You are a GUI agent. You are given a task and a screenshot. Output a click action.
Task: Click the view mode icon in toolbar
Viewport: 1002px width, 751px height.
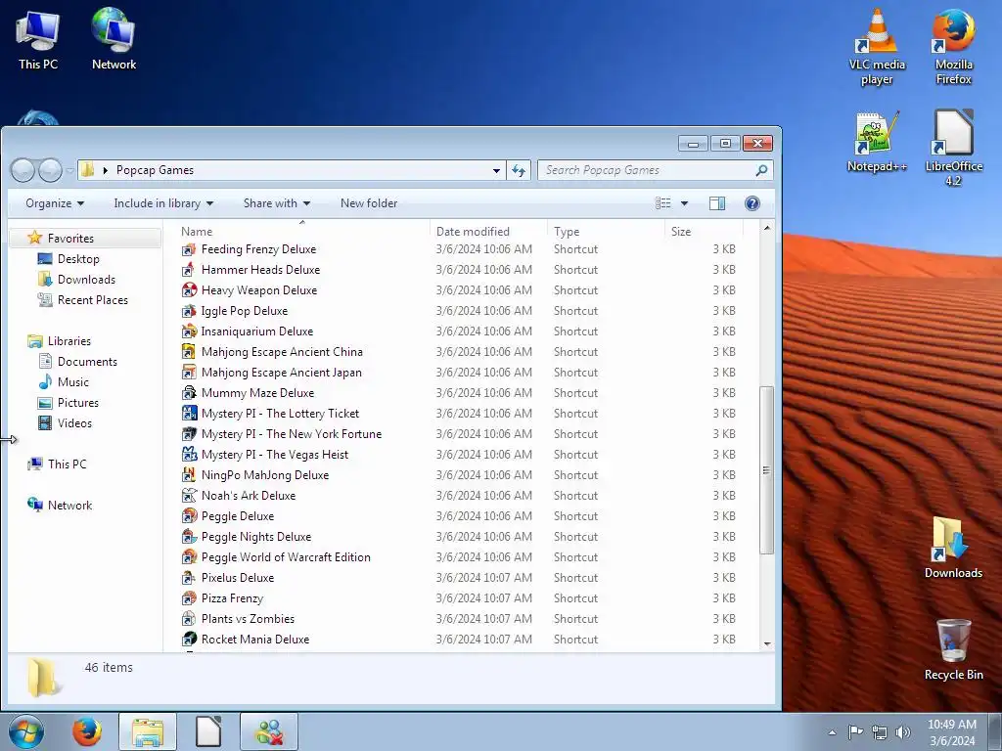point(663,203)
